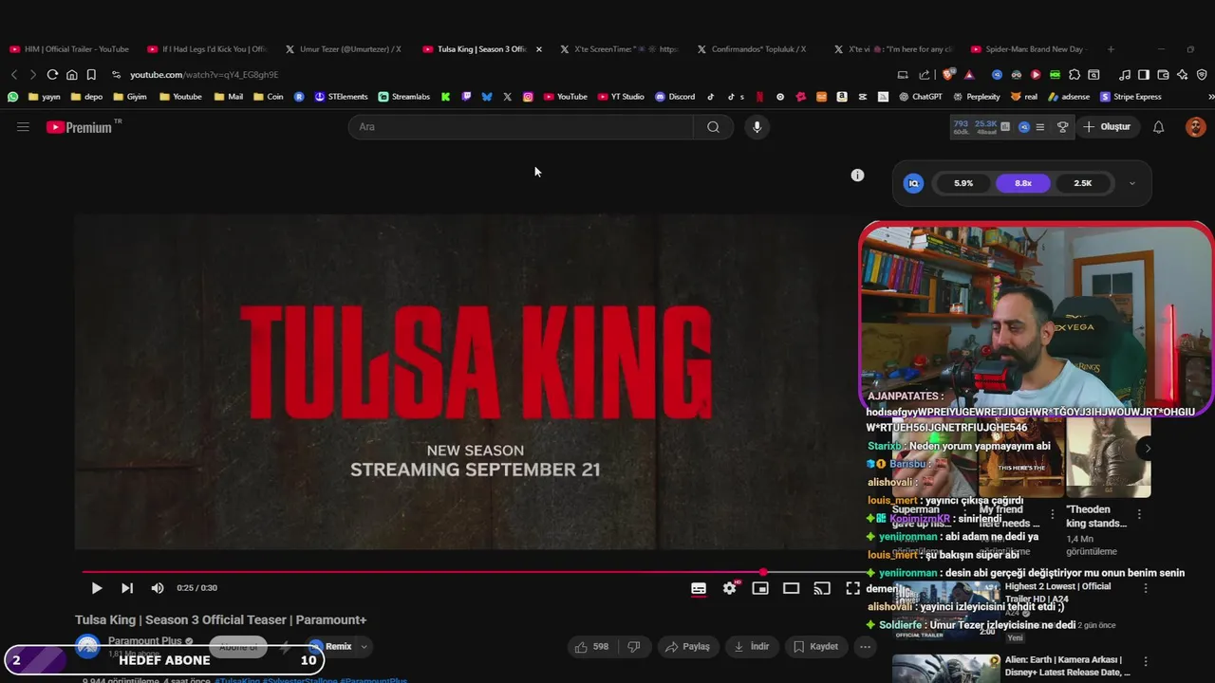Click the video progress bar scrubber

[x=763, y=572]
